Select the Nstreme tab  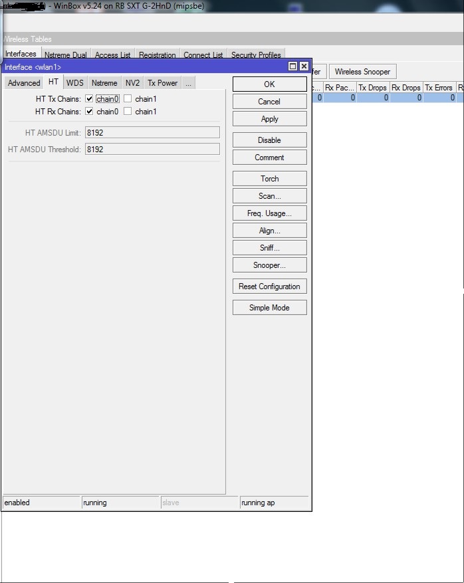click(x=104, y=83)
